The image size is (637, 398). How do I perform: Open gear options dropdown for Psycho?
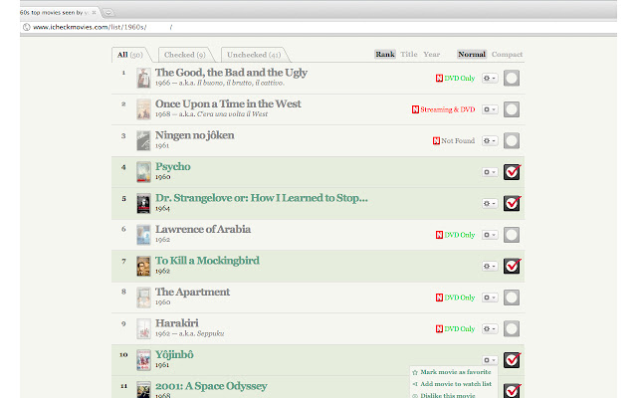click(x=490, y=172)
